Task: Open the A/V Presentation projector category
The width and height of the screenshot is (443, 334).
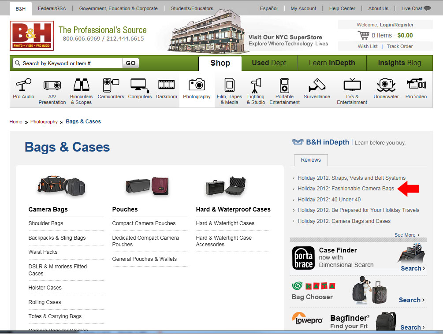Action: 52,92
